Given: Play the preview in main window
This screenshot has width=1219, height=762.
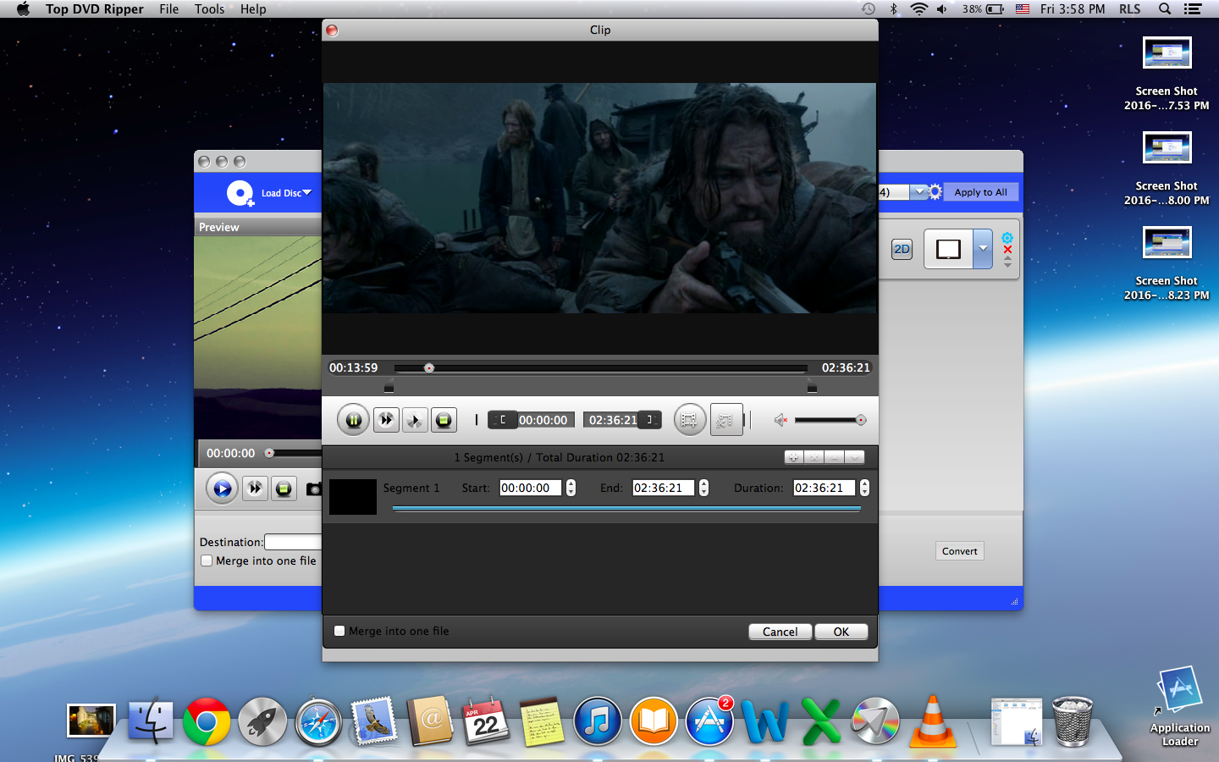Looking at the screenshot, I should click(x=222, y=489).
